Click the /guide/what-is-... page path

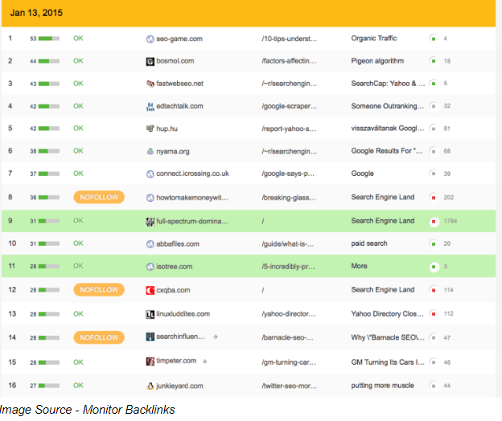tap(287, 244)
